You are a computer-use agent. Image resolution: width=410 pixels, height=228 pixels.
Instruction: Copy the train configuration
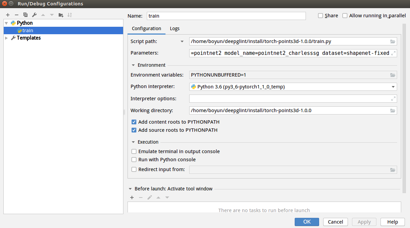(25, 15)
